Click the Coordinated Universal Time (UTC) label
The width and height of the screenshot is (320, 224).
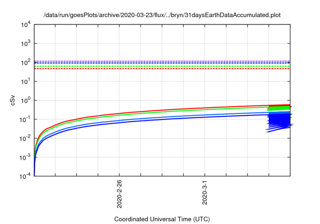click(x=162, y=219)
